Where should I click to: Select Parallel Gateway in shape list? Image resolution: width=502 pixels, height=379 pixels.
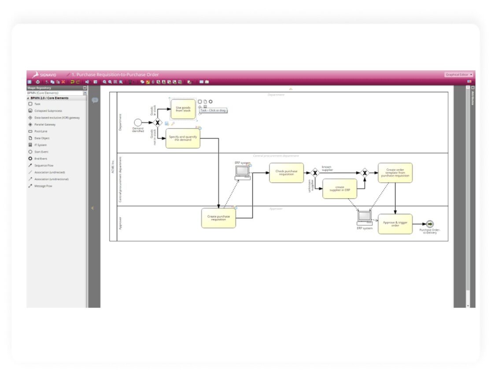[x=45, y=125]
